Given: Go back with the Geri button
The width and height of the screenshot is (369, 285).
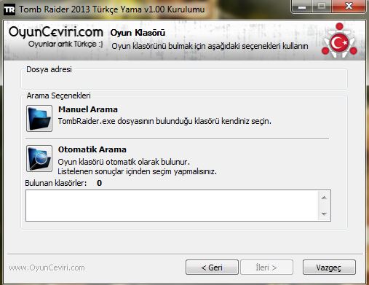Looking at the screenshot, I should [x=212, y=268].
